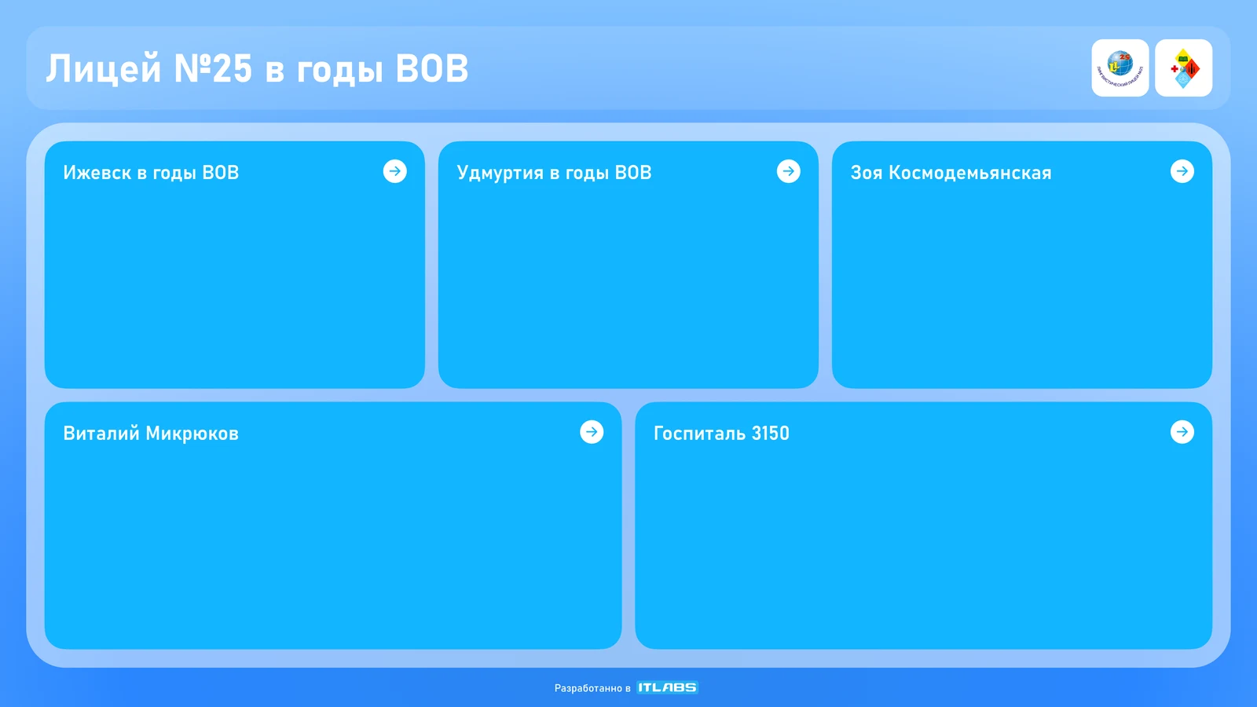Click the arrow icon on Зоя Космодемьянская card
The height and width of the screenshot is (707, 1257).
[1182, 171]
